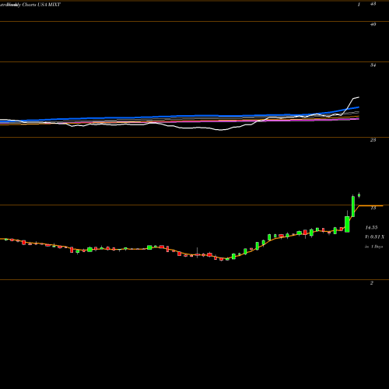Click the chart title ending "Charts USA MIXT"
Screen dimensions: 389x389
coord(30,5)
